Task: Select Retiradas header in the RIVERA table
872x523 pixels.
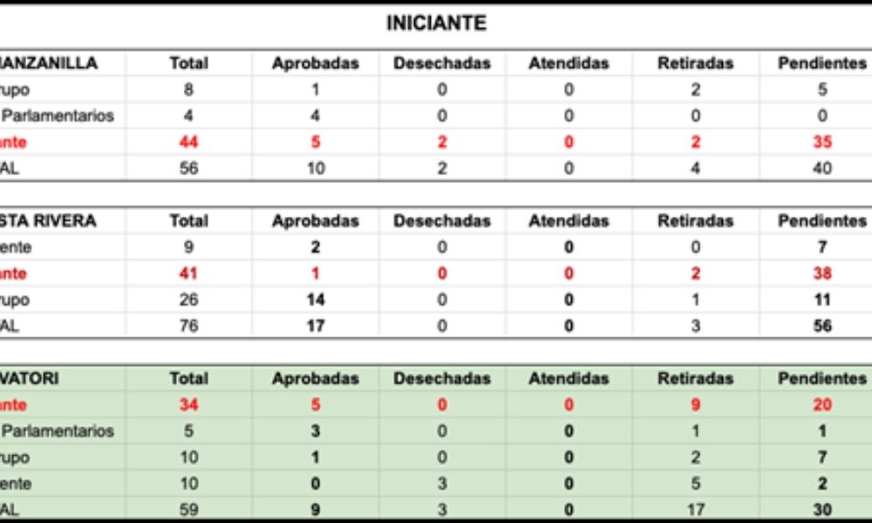Action: (x=695, y=221)
